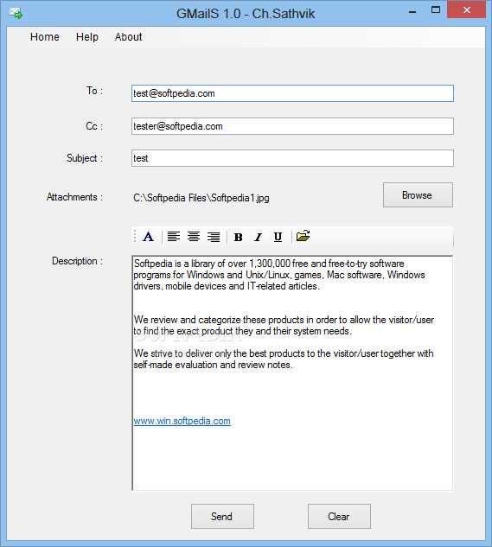Click the GMailS app icon in title bar
The image size is (492, 547).
pyautogui.click(x=16, y=14)
